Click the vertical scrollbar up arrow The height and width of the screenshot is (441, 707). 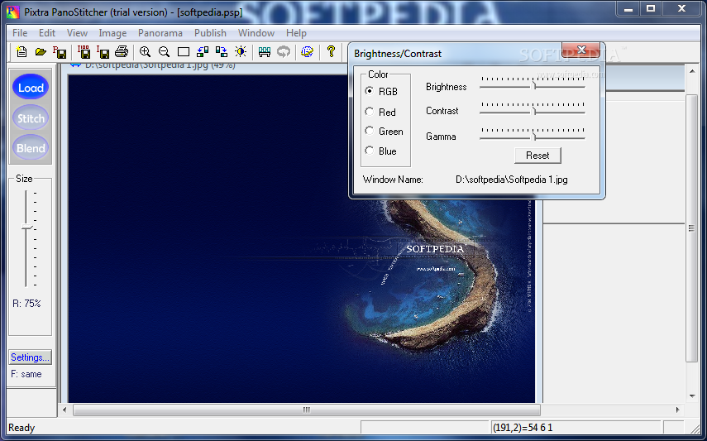tap(692, 71)
